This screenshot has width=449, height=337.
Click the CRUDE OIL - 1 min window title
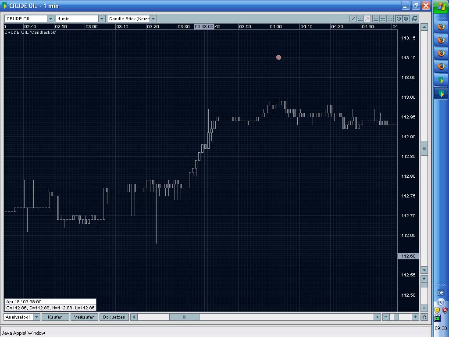point(34,6)
